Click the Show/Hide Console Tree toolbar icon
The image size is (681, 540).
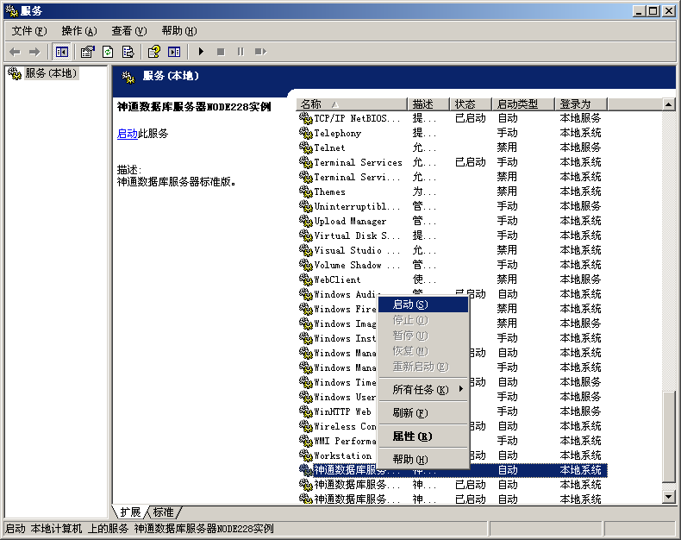(62, 52)
